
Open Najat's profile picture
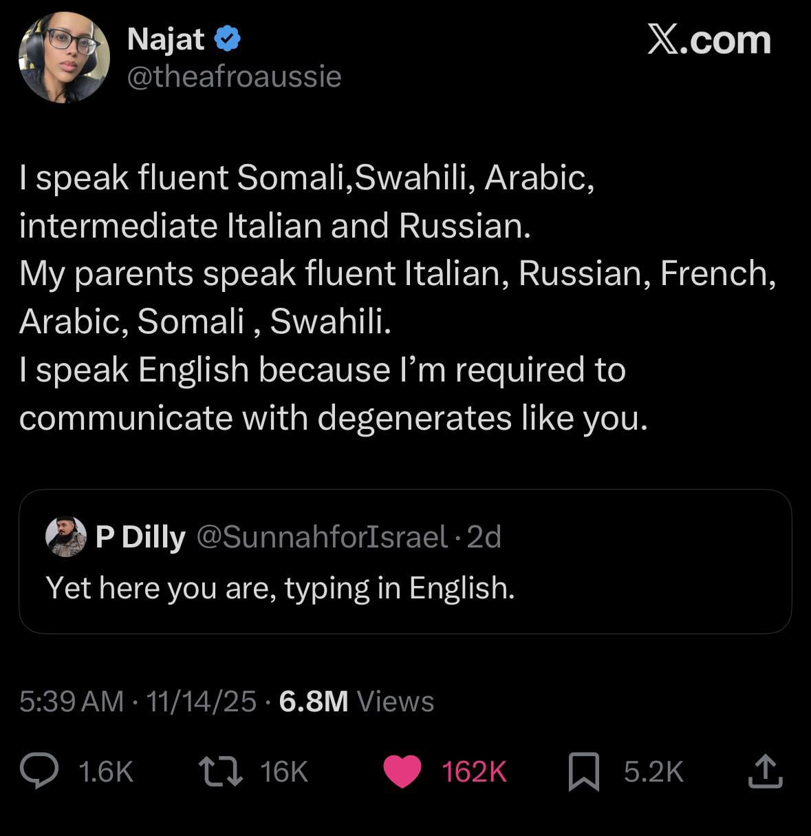point(64,57)
